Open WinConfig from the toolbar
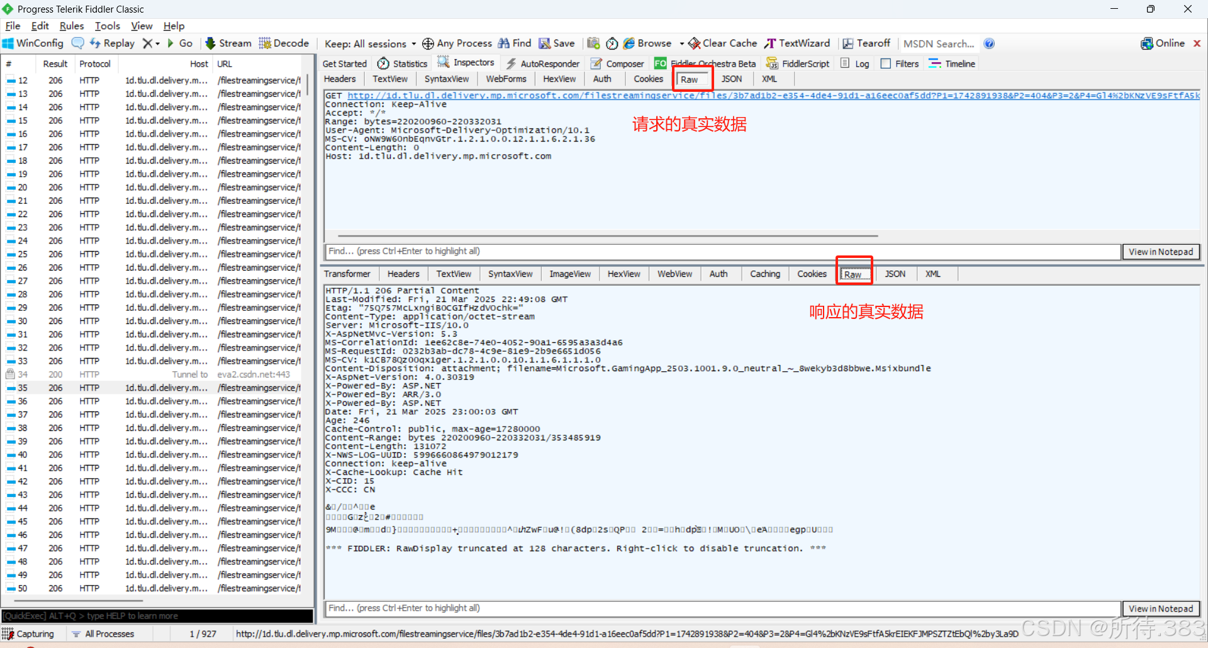 click(33, 43)
